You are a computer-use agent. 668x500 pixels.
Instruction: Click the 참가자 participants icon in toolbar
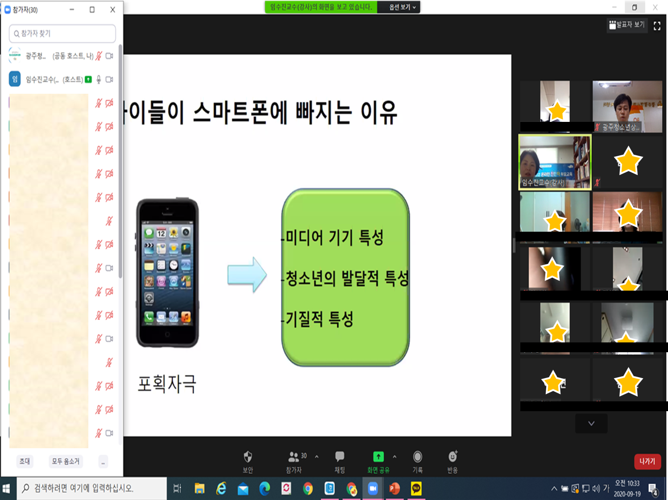point(294,457)
